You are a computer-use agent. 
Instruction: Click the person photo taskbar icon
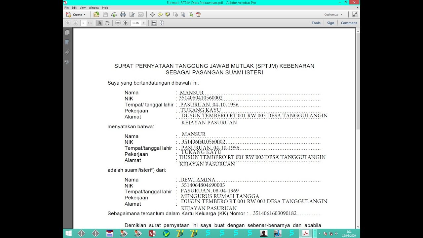coord(263,233)
